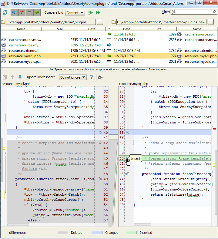218x239 pixels.
Task: Toggle showing new files on the right (green arrow)
Action: click(x=37, y=12)
